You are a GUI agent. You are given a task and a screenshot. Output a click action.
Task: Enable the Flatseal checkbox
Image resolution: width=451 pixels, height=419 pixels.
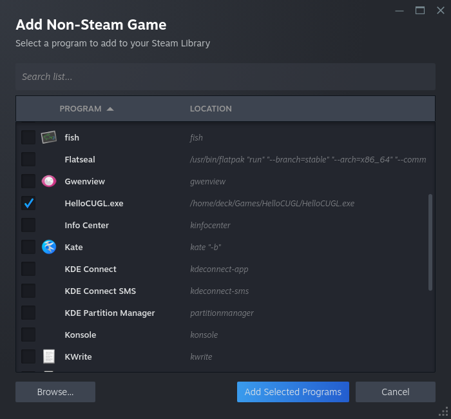[x=28, y=159]
